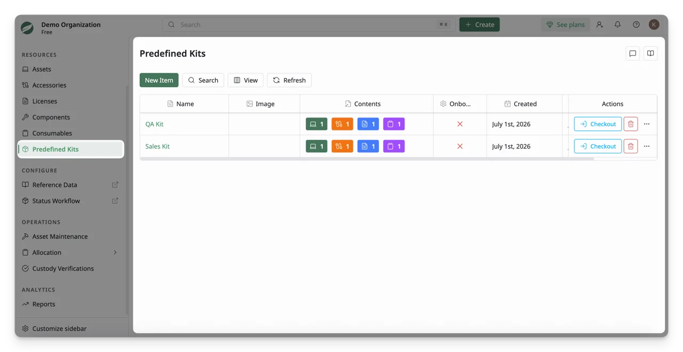Screen dimensions: 683x352
Task: Open the feedback chat icon
Action: [633, 53]
